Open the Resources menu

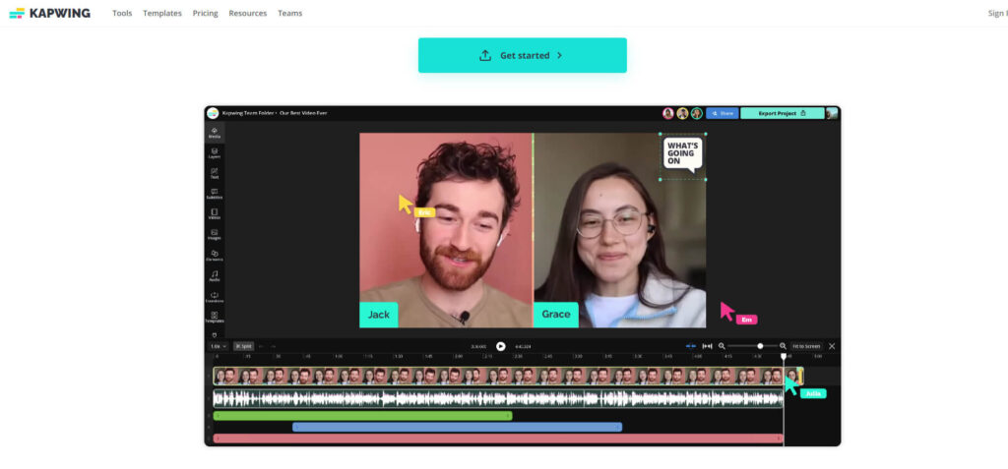tap(247, 13)
